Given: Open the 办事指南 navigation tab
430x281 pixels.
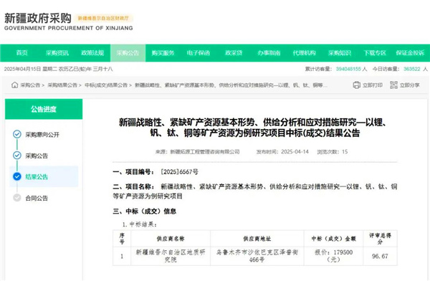Looking at the screenshot, I should pos(269,53).
